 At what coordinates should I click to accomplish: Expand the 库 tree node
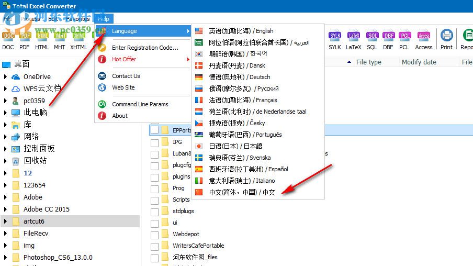pyautogui.click(x=5, y=125)
